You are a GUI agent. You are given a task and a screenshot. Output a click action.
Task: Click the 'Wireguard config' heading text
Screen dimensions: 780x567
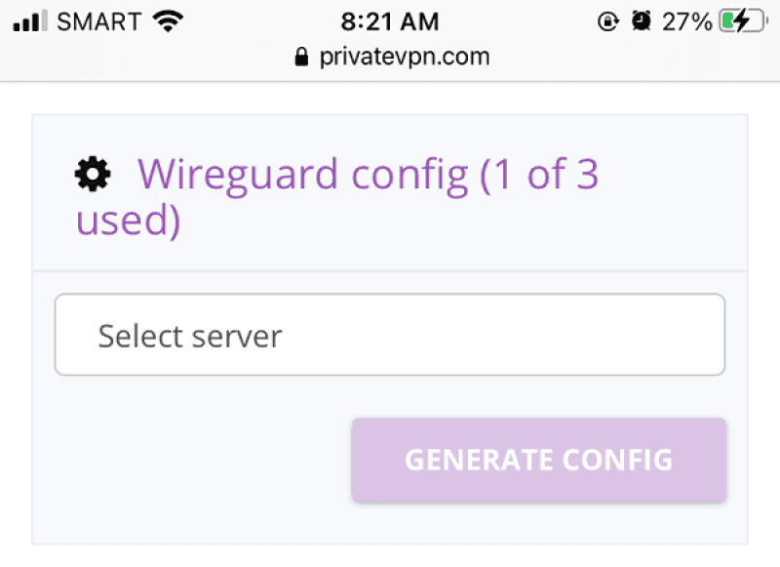pos(302,175)
